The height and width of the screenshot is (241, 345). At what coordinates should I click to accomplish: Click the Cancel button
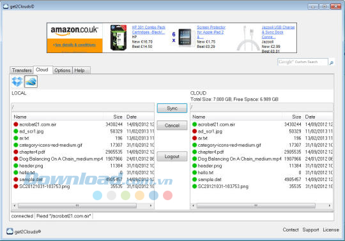(x=172, y=126)
